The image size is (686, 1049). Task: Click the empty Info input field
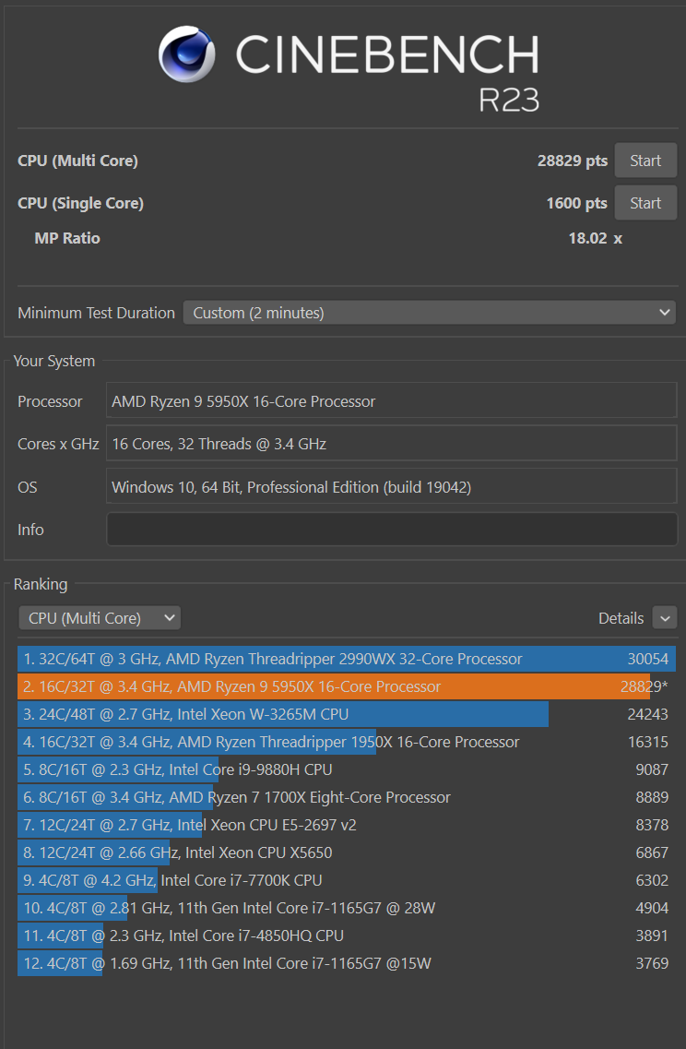(x=391, y=530)
